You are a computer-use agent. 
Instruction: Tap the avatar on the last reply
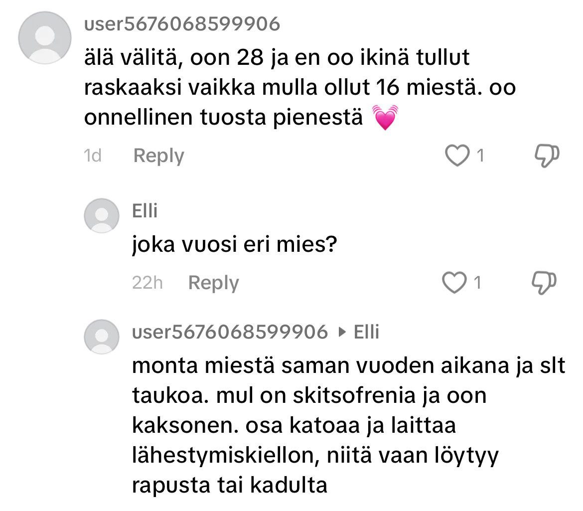tap(102, 337)
